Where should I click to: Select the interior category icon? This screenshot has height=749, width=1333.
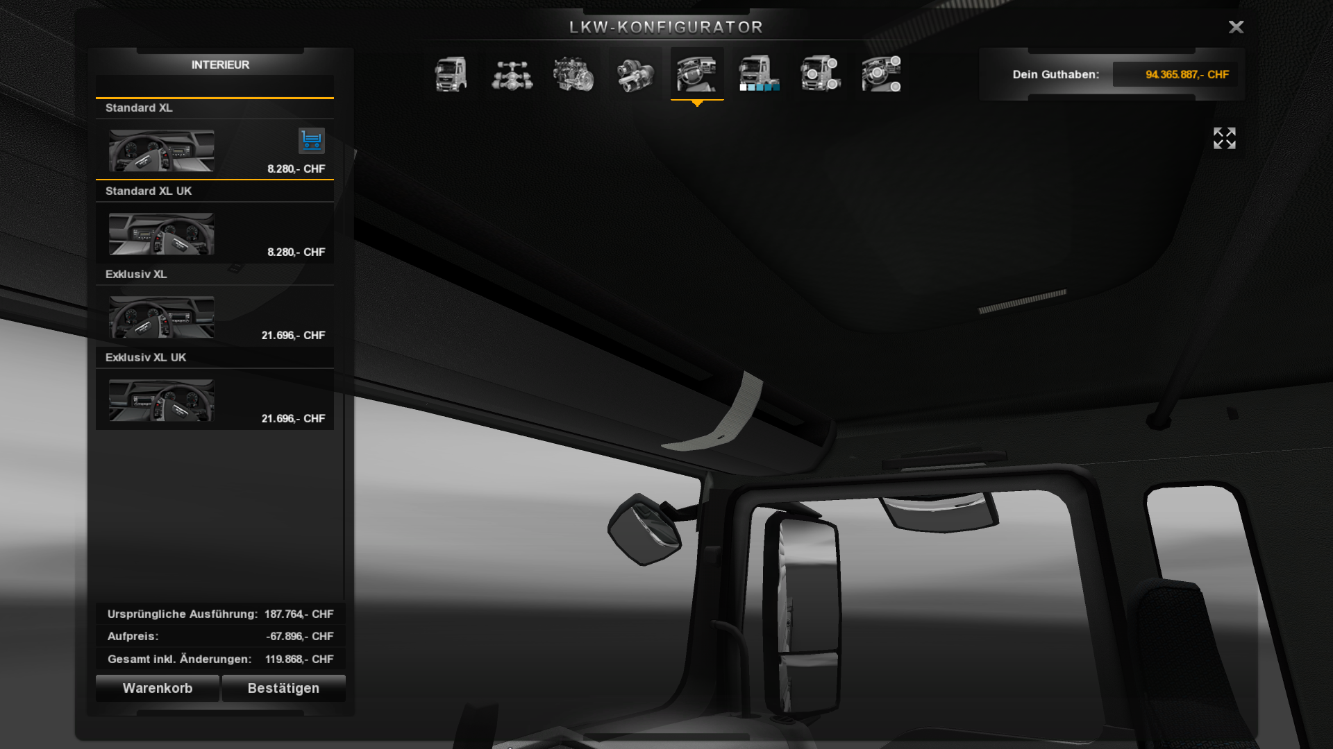(x=697, y=74)
